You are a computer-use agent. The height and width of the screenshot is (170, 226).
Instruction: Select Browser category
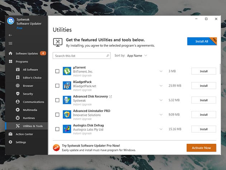(x=27, y=86)
